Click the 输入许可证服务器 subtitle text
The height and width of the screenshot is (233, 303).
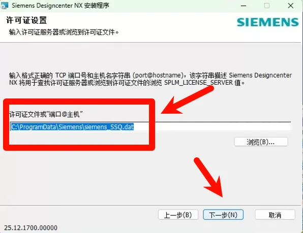coord(64,32)
